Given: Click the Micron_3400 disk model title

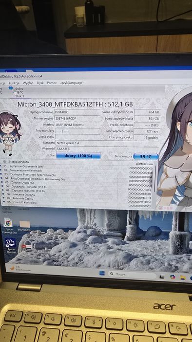Looking at the screenshot, I should [75, 104].
